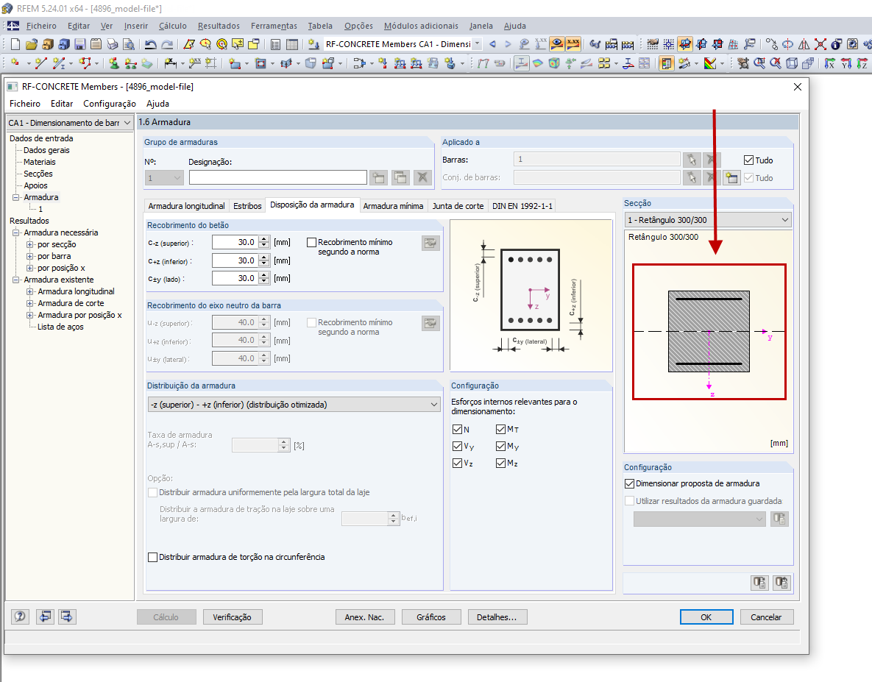Click New file icon in RFEM toolbar
Screen dimensions: 872x682
pos(15,44)
